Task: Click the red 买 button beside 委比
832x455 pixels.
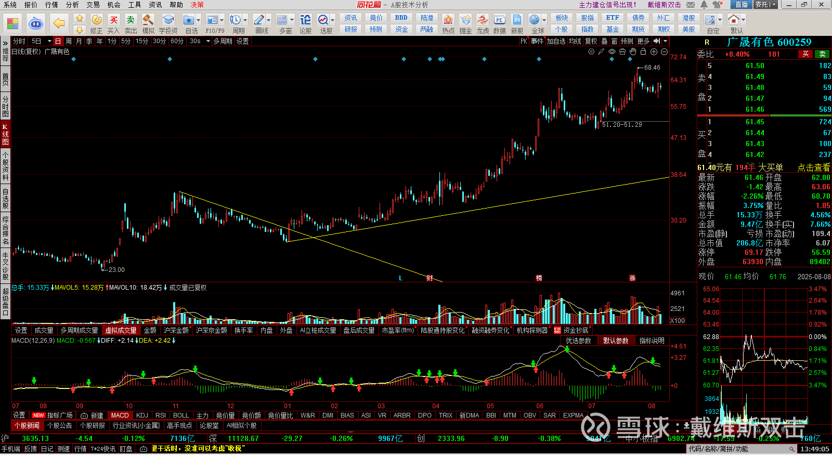Action: [x=805, y=54]
